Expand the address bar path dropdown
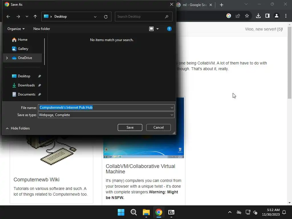This screenshot has height=219, width=292. click(x=95, y=17)
